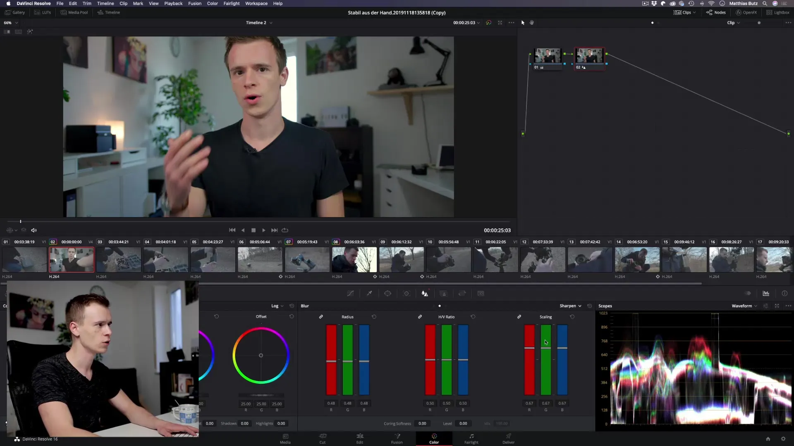Select the Blur/Sharpen palette icon
Image resolution: width=794 pixels, height=446 pixels.
pos(425,293)
